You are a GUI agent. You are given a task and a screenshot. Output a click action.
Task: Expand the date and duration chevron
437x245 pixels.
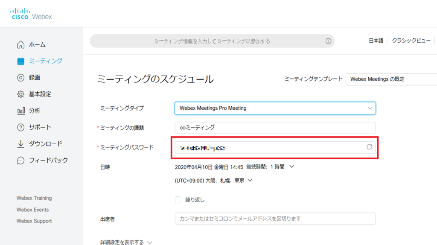291,167
